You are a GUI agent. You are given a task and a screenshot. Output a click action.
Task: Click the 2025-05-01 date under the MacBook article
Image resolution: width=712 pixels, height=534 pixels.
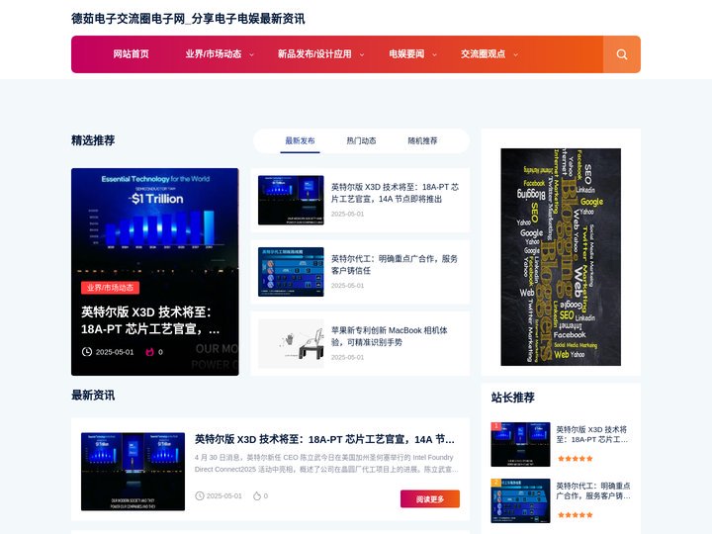point(347,357)
